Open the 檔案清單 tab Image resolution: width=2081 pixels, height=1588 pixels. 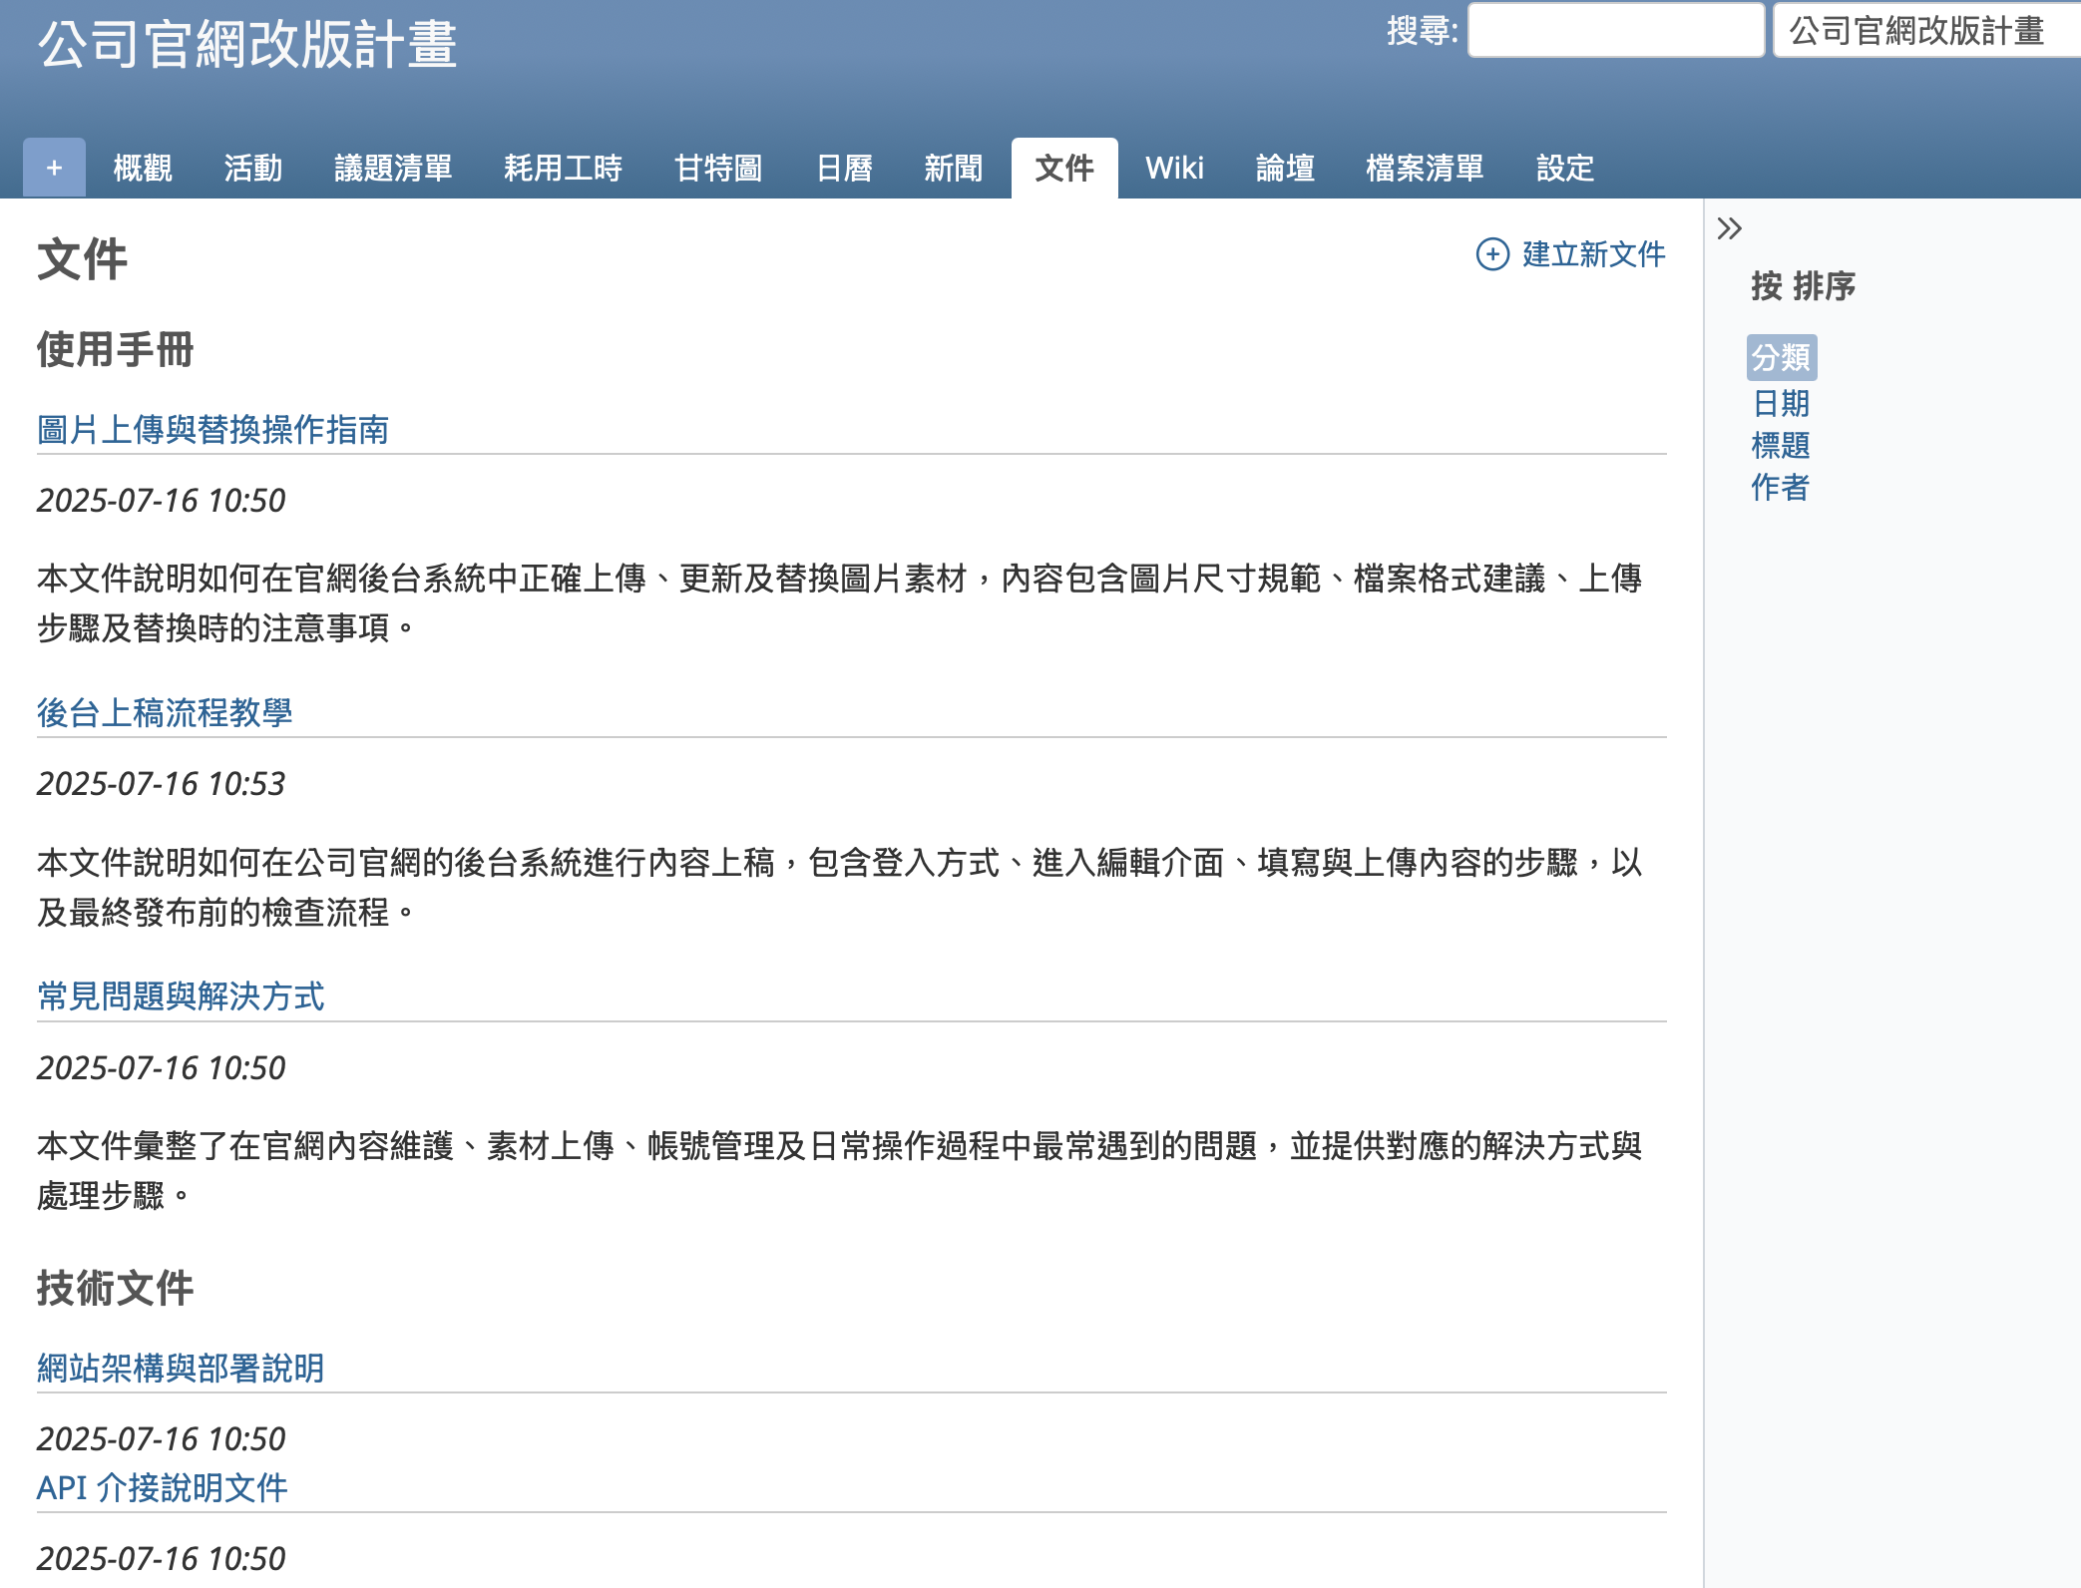[x=1425, y=168]
